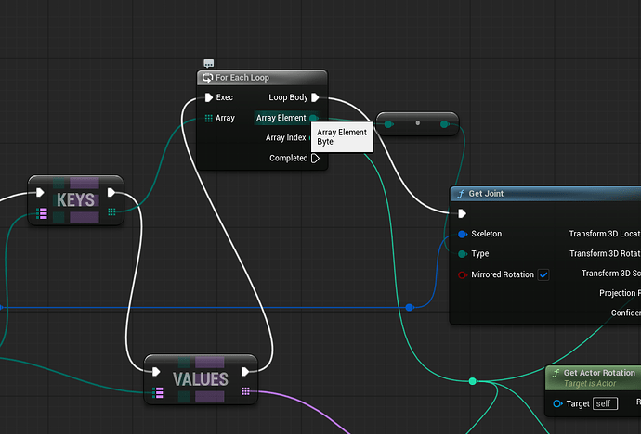Uncheck the Mirrored Rotation checkbox
This screenshot has width=641, height=434.
(x=543, y=274)
